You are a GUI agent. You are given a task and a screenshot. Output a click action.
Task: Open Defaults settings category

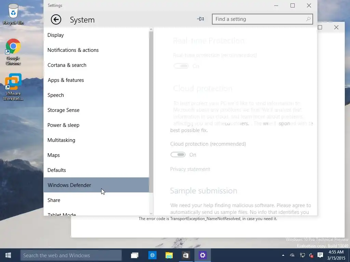[96, 170]
